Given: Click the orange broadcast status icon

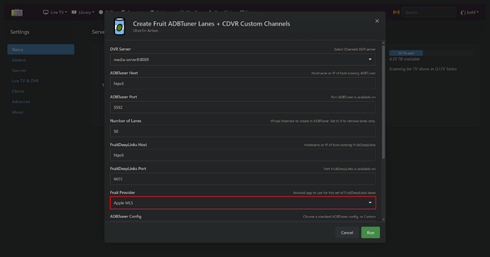Looking at the screenshot, I should [396, 12].
